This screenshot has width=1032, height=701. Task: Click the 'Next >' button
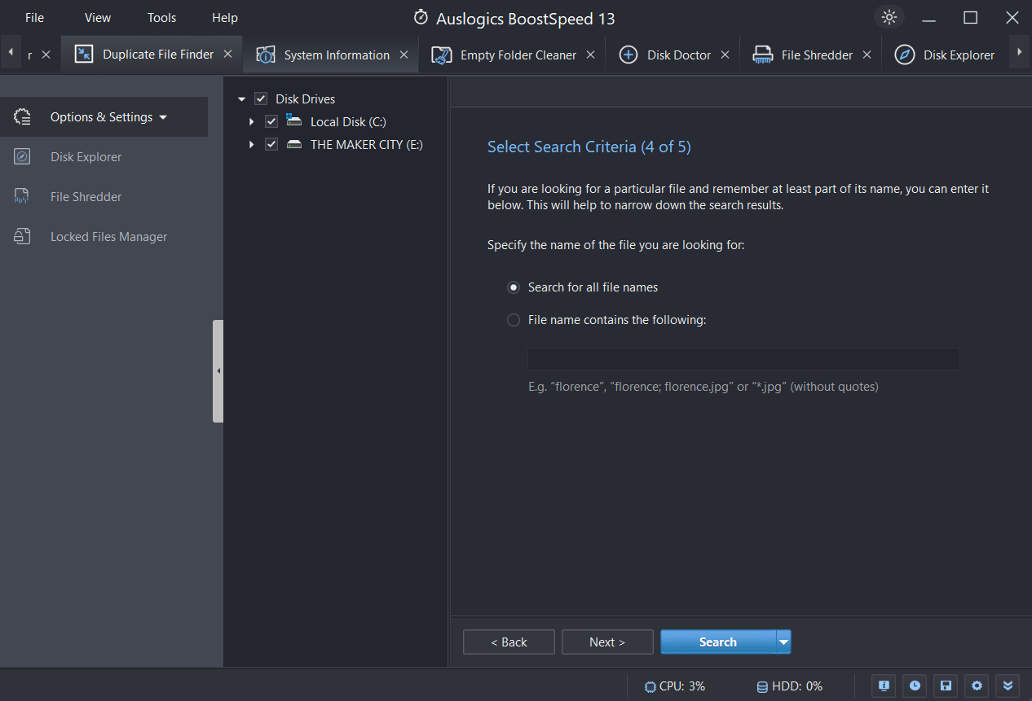click(x=607, y=642)
